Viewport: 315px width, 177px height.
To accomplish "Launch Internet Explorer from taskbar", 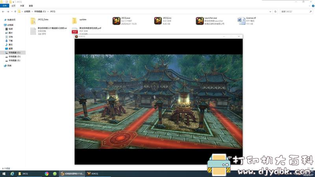I will 12,174.
